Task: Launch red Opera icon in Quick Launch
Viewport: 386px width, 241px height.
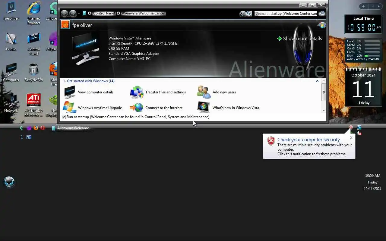Action: click(43, 128)
